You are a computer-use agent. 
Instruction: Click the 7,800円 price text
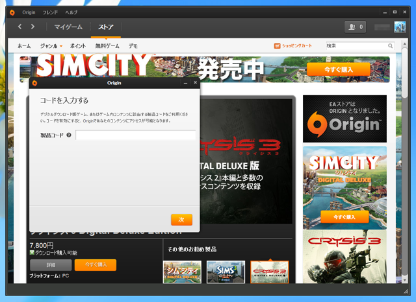[x=42, y=246]
